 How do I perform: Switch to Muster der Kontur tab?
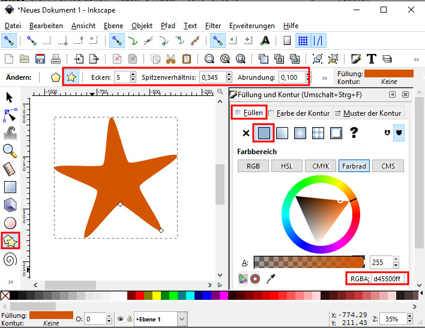pyautogui.click(x=367, y=113)
